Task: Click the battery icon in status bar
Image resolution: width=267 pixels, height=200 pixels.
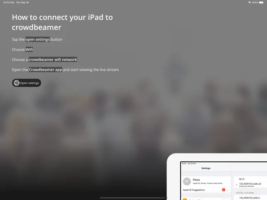Action: pos(261,2)
